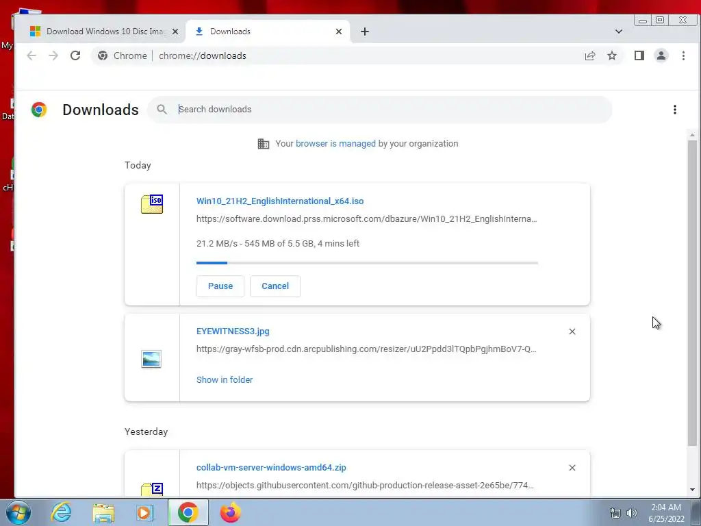Launch Firefox from the taskbar
Screen dimensions: 701x526
231,512
